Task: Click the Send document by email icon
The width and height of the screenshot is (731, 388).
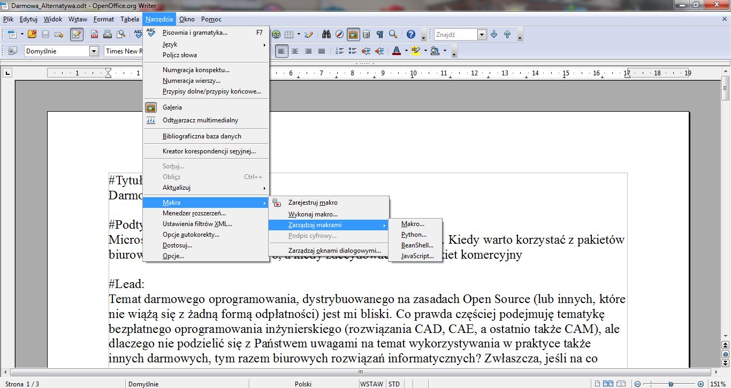Action: (x=59, y=34)
